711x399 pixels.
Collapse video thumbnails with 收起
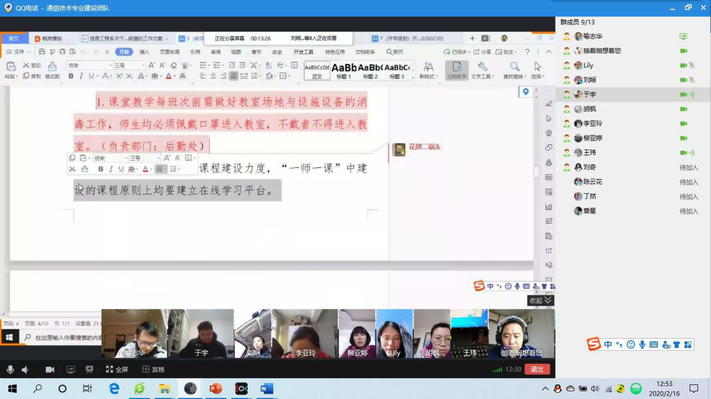pos(541,301)
